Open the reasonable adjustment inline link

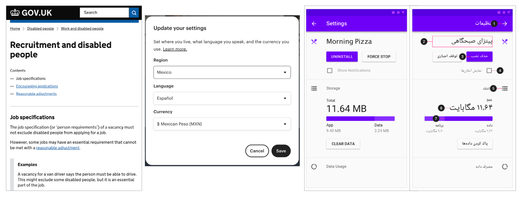tap(58, 148)
